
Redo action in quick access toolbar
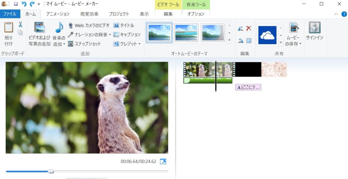tap(32, 4)
